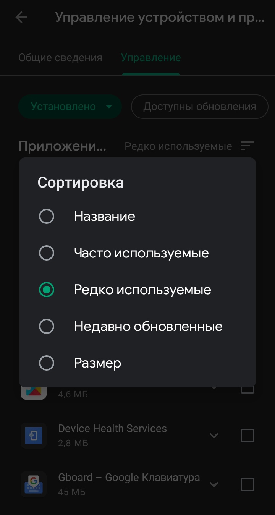This screenshot has width=275, height=515.
Task: Tap the Доступны обновления filter chip
Action: tap(199, 107)
